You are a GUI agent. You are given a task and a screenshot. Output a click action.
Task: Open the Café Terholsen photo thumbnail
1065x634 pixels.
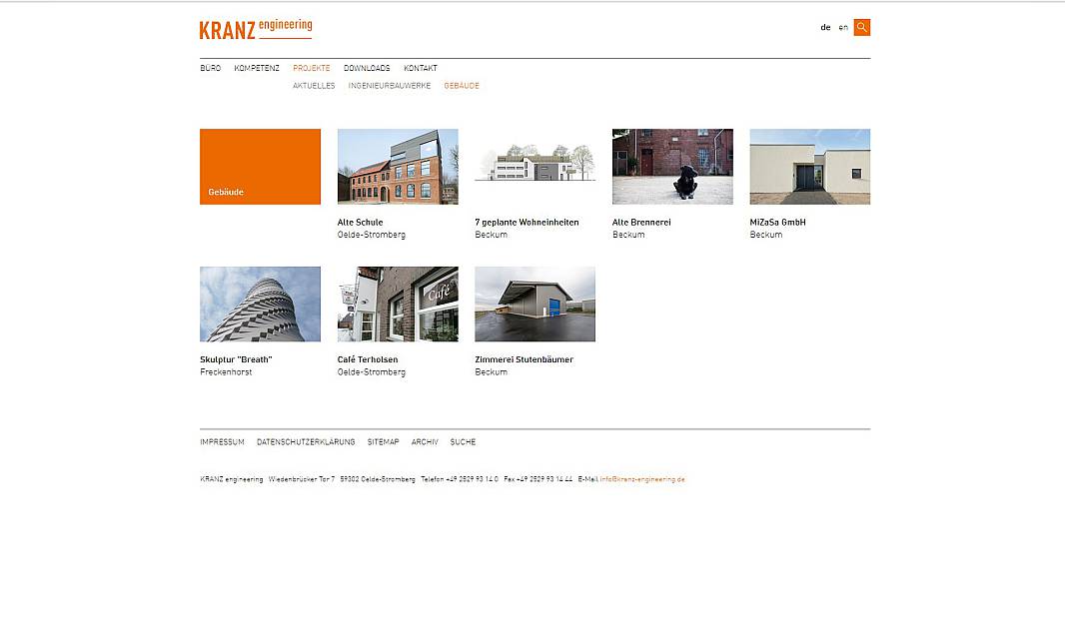398,305
